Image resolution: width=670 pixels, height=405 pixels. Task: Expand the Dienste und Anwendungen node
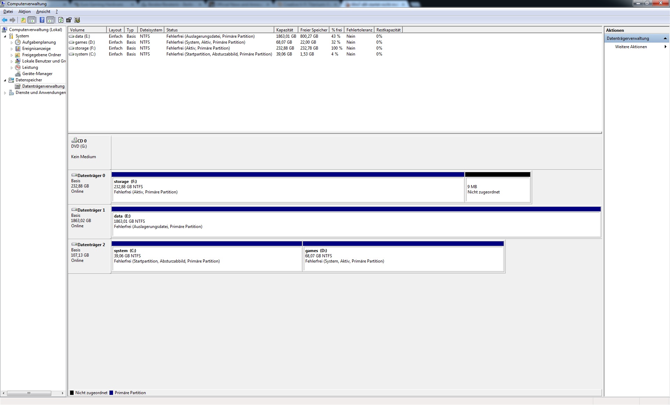tap(5, 93)
